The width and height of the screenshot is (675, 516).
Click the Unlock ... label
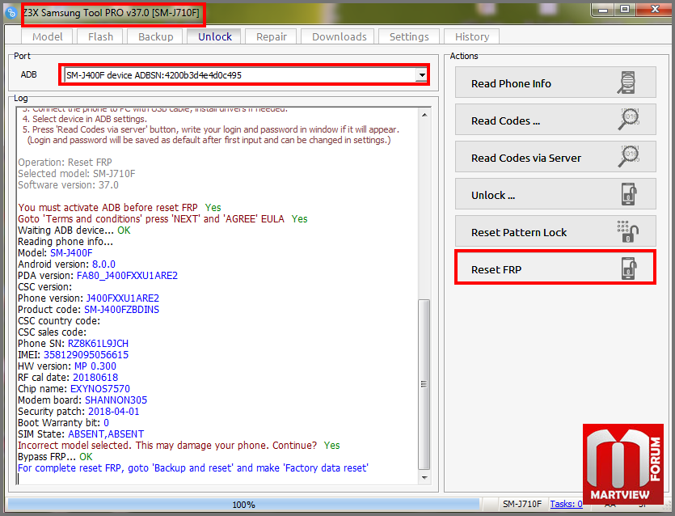coord(493,196)
